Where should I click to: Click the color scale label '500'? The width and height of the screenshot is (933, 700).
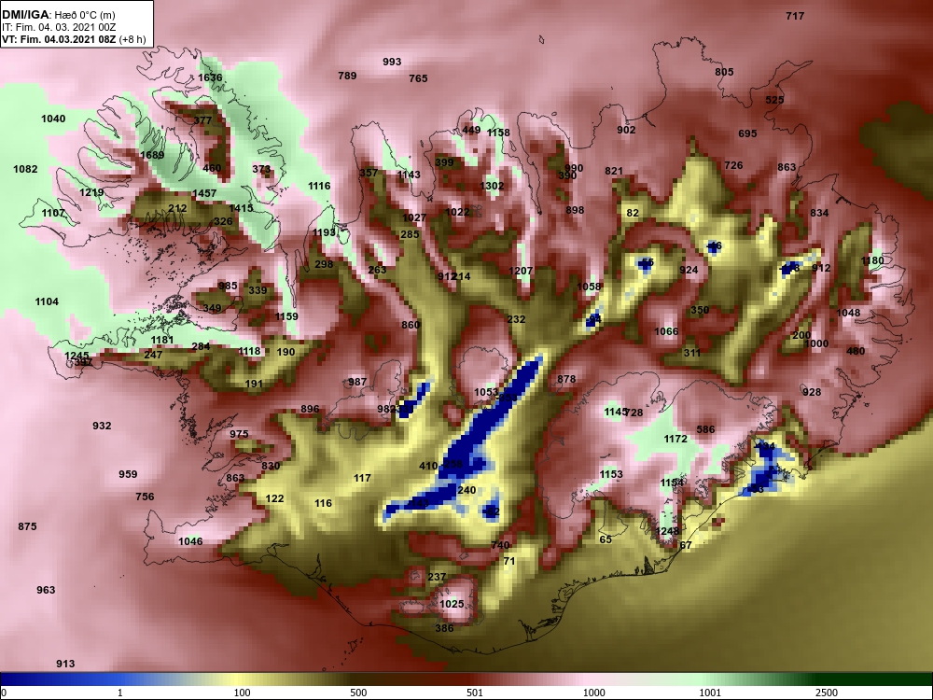(358, 693)
